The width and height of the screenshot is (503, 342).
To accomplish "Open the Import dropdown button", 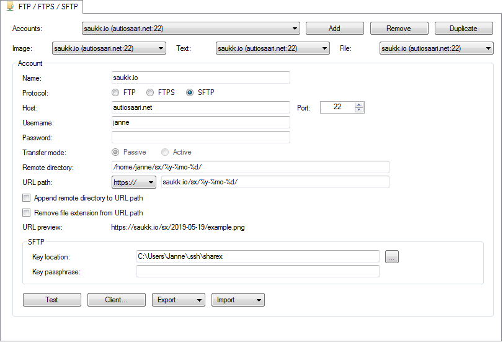I will (238, 300).
